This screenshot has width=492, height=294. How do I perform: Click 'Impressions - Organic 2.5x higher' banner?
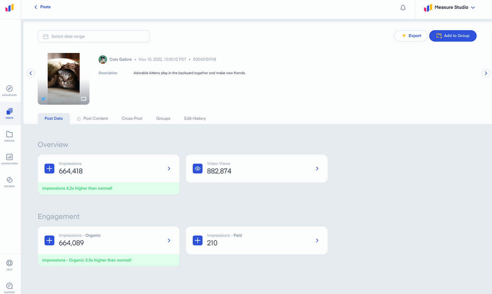tap(108, 260)
